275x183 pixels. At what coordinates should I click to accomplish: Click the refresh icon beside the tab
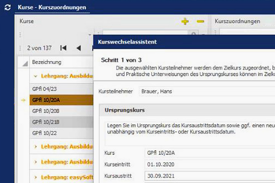(7, 7)
